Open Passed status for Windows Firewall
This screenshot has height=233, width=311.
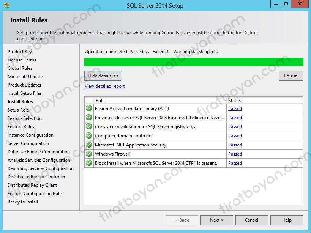235,154
